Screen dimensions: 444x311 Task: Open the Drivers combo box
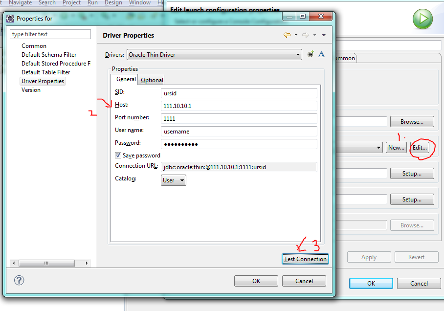[x=214, y=55]
